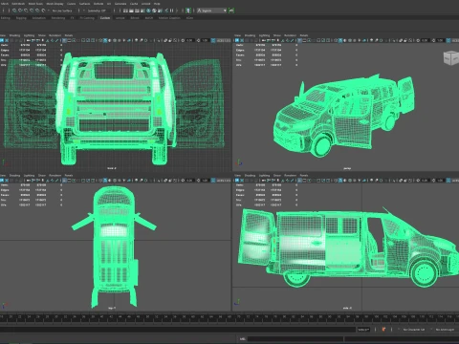This screenshot has width=459, height=344.
Task: Toggle the grid in persp panel toolbar
Action: point(299,40)
